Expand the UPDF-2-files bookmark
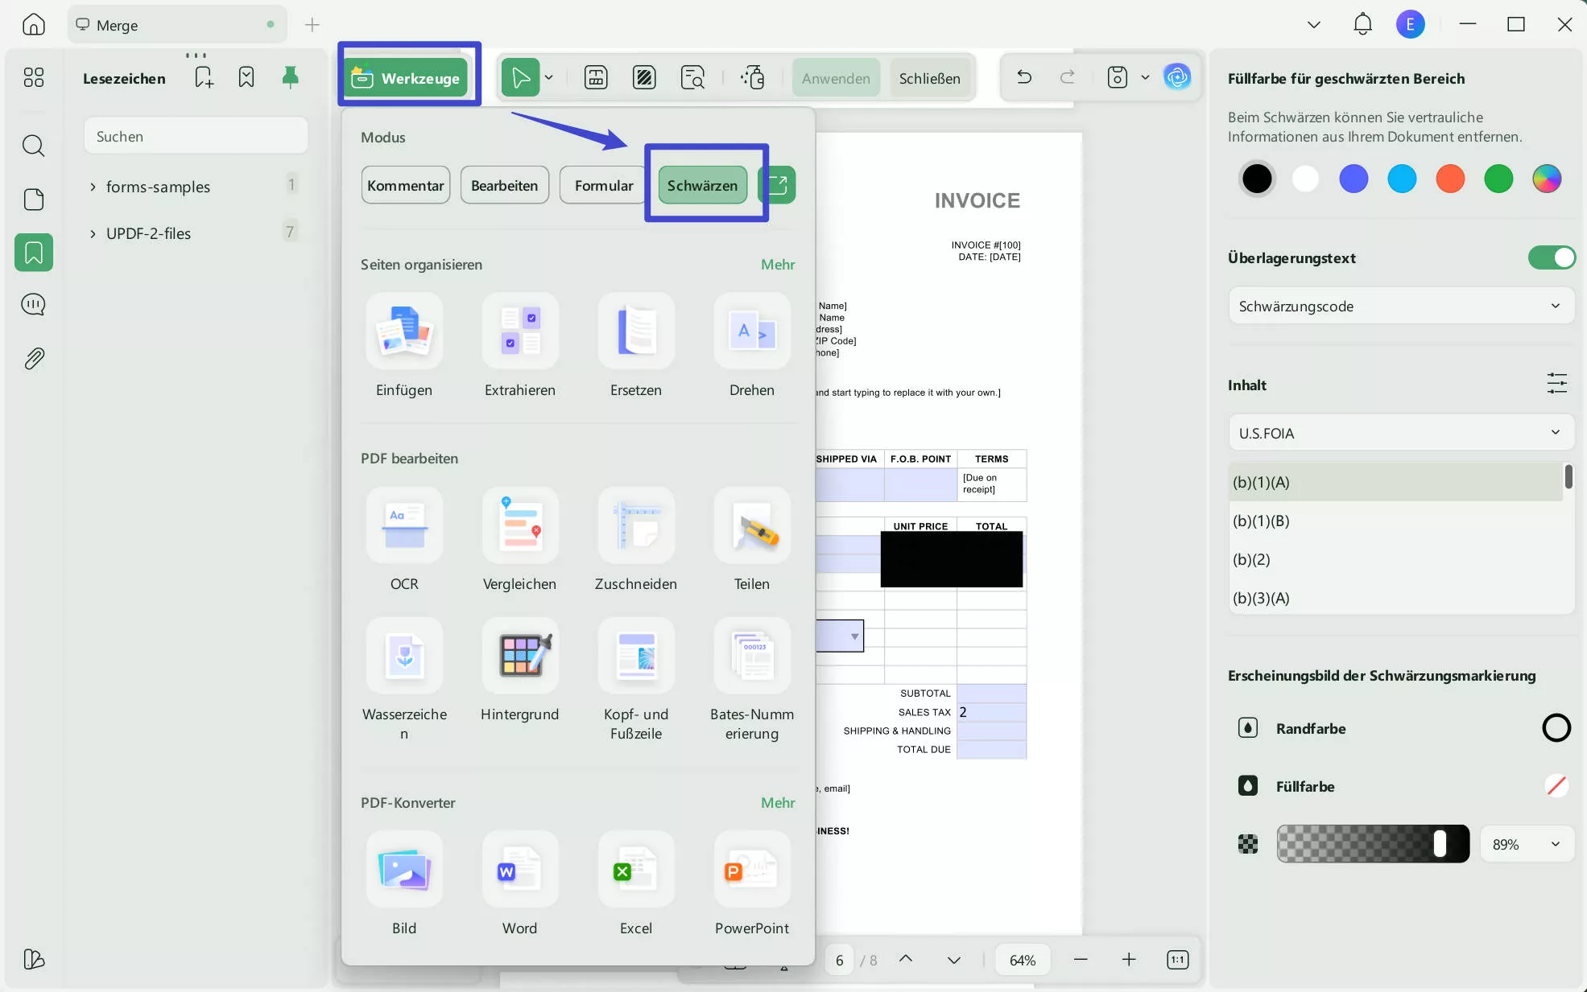 click(x=93, y=233)
